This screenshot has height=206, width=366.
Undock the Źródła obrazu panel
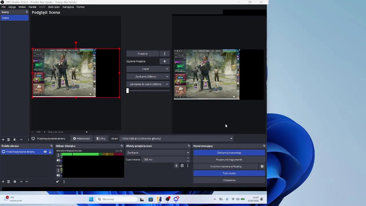[x=51, y=146]
